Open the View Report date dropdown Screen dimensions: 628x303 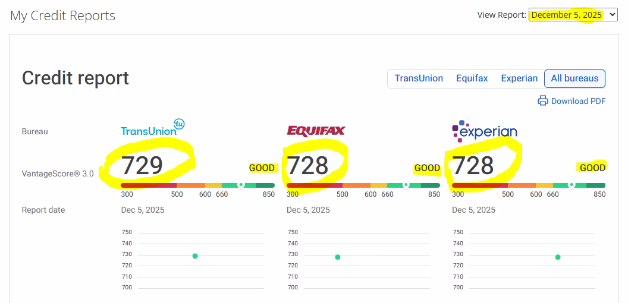[573, 15]
